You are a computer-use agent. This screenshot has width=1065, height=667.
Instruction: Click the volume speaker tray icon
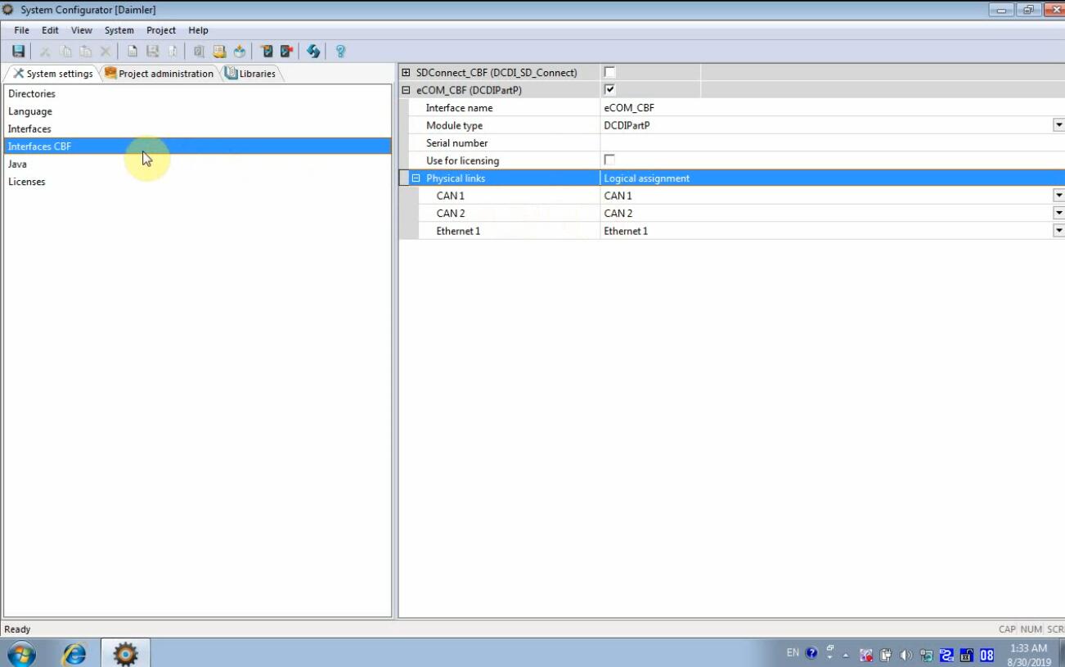tap(906, 654)
